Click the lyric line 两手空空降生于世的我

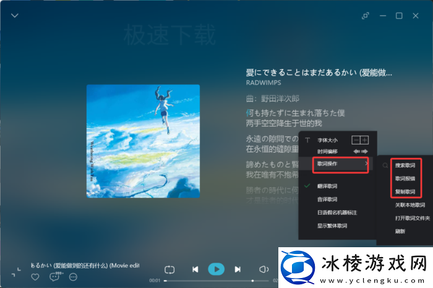tap(284, 123)
